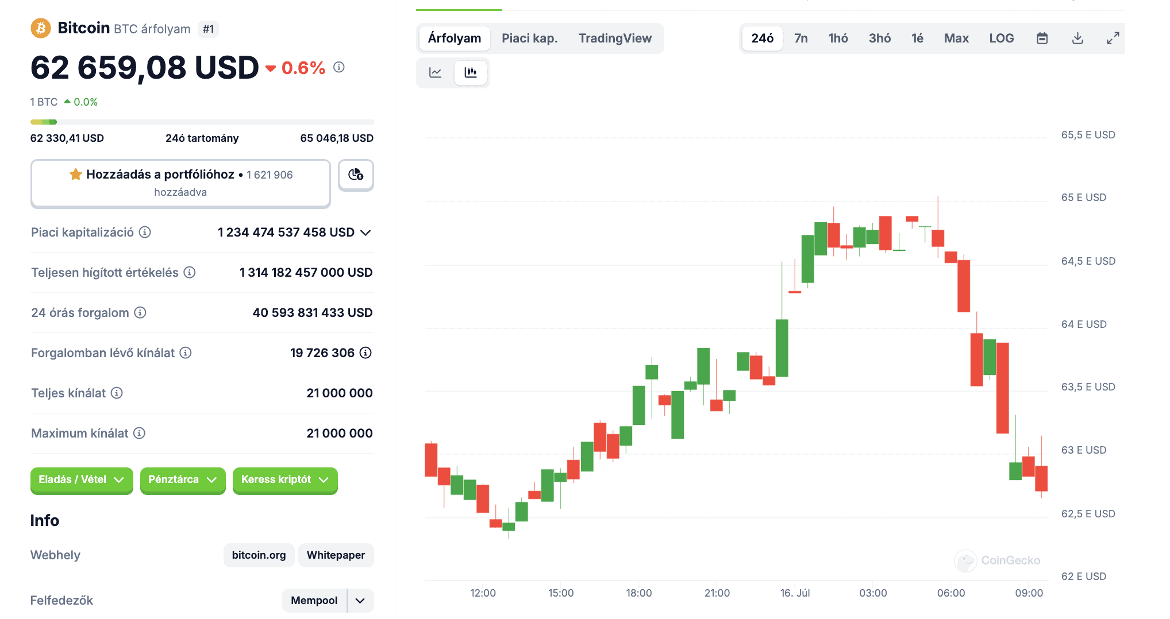Open Eladás / Vétel dropdown
This screenshot has width=1170, height=619.
point(82,480)
